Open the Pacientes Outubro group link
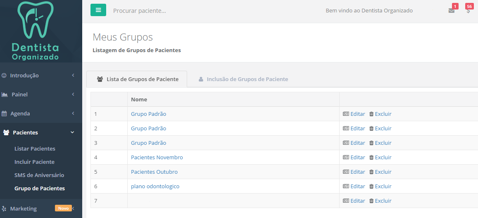The height and width of the screenshot is (218, 478). 154,172
